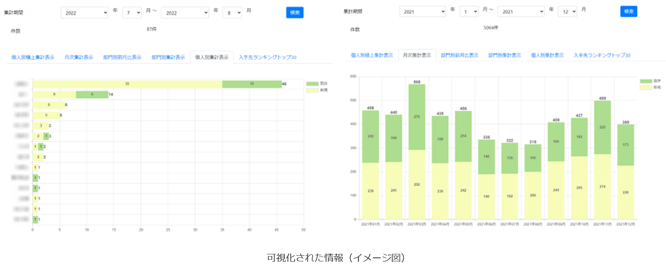The width and height of the screenshot is (666, 271).
Task: Switch to 個人別積上集計表示 tab in left panel
Action: 33,57
